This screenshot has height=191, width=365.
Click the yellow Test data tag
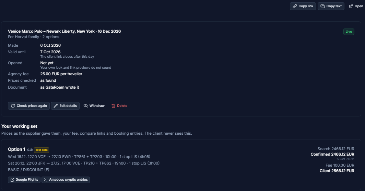point(42,150)
